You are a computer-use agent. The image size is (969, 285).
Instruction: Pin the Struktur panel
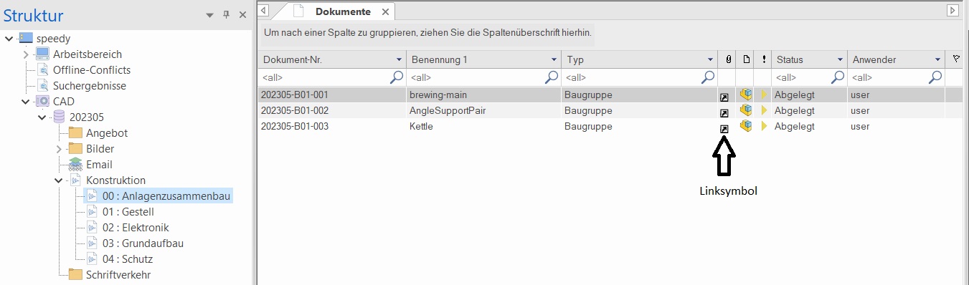tap(226, 15)
